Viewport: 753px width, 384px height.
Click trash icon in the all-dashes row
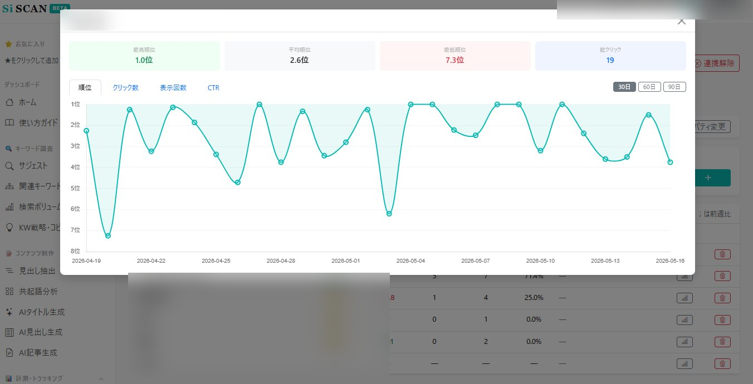(722, 363)
